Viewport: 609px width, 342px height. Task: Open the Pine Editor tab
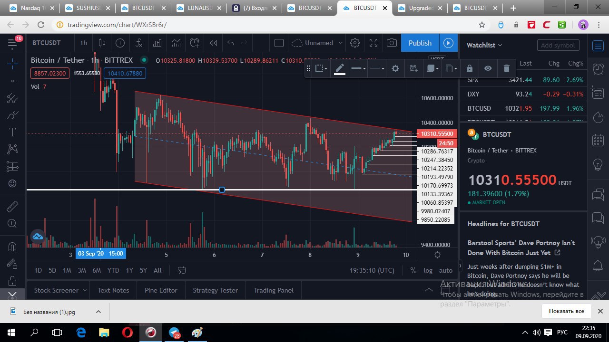tap(161, 290)
